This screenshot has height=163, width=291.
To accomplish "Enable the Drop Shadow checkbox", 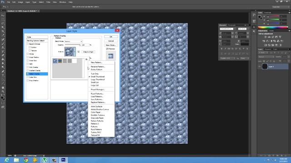I will (28, 81).
